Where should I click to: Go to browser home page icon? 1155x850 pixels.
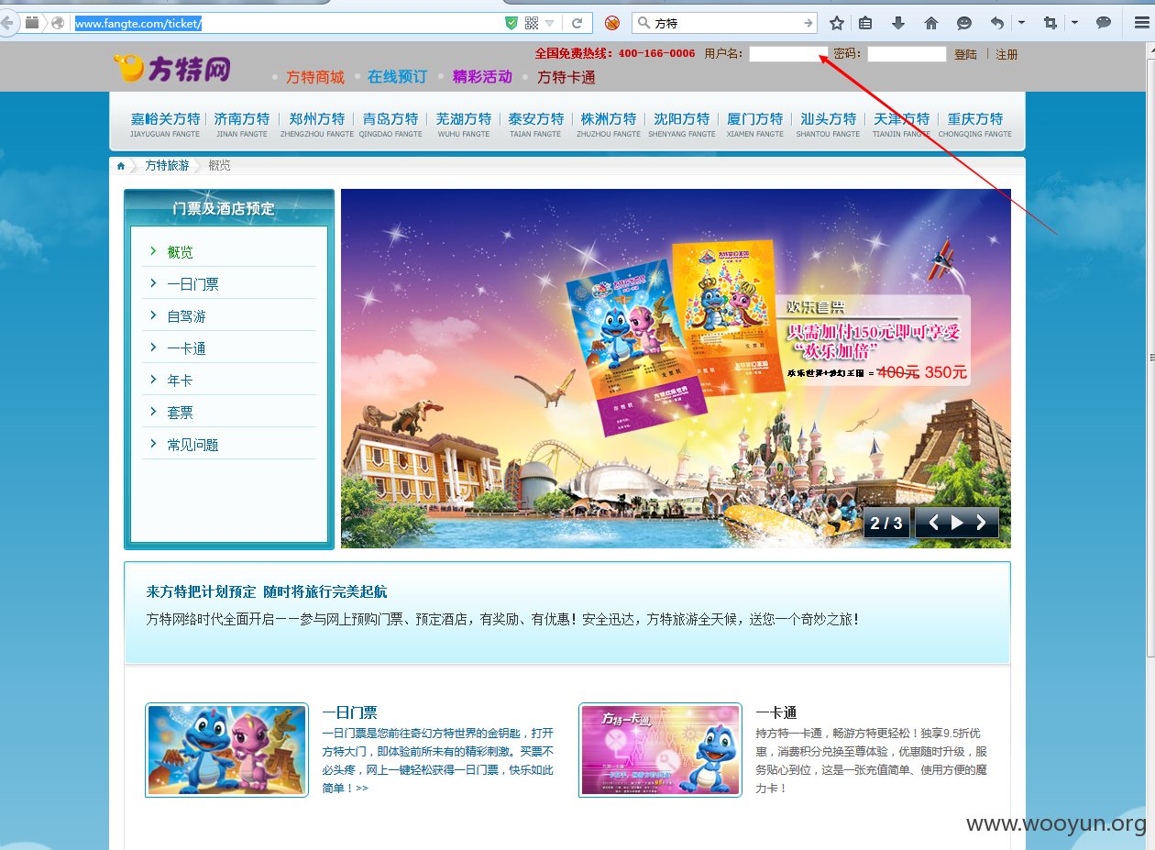[931, 23]
